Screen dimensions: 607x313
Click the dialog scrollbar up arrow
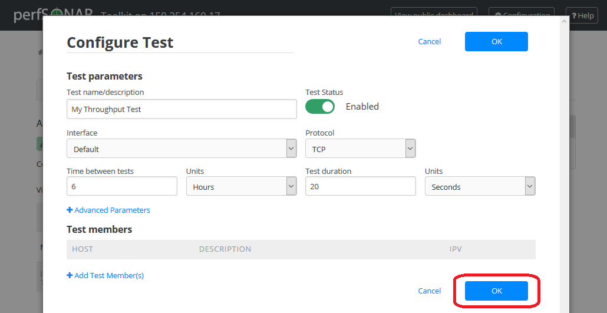[564, 21]
